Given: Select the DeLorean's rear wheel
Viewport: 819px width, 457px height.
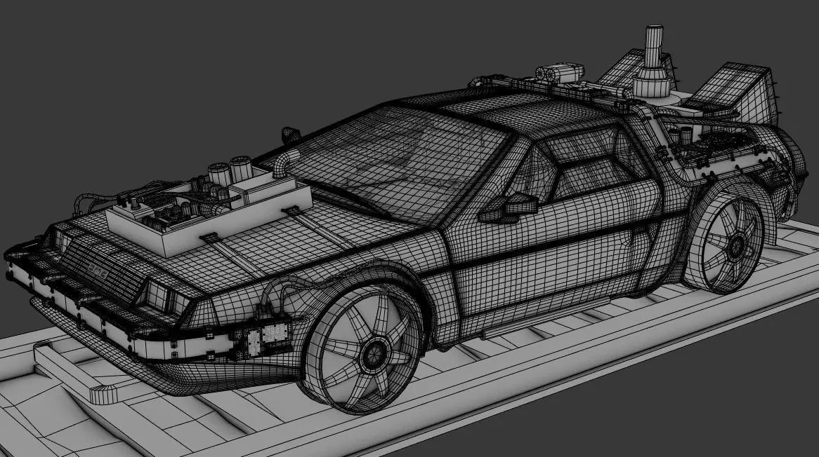Looking at the screenshot, I should (726, 244).
